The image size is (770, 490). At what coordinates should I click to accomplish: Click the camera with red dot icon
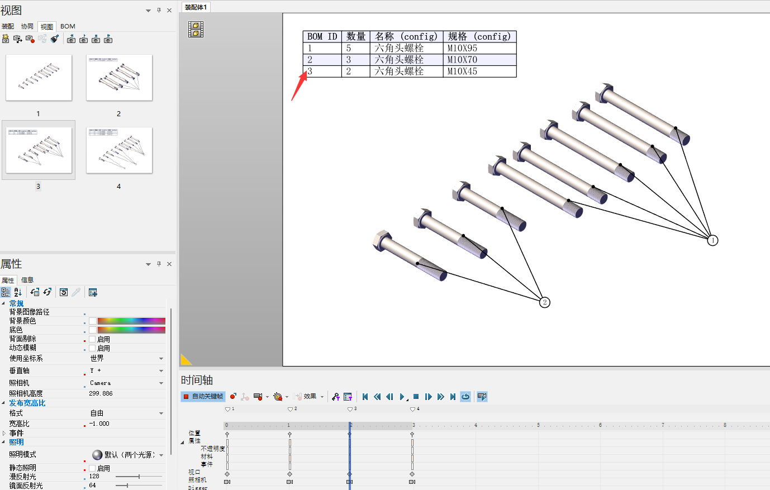(30, 39)
